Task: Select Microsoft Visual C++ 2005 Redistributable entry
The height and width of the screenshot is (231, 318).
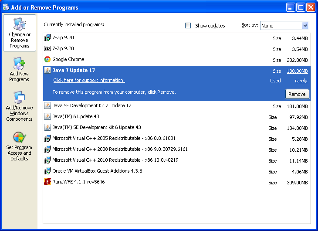Action: tap(114, 138)
